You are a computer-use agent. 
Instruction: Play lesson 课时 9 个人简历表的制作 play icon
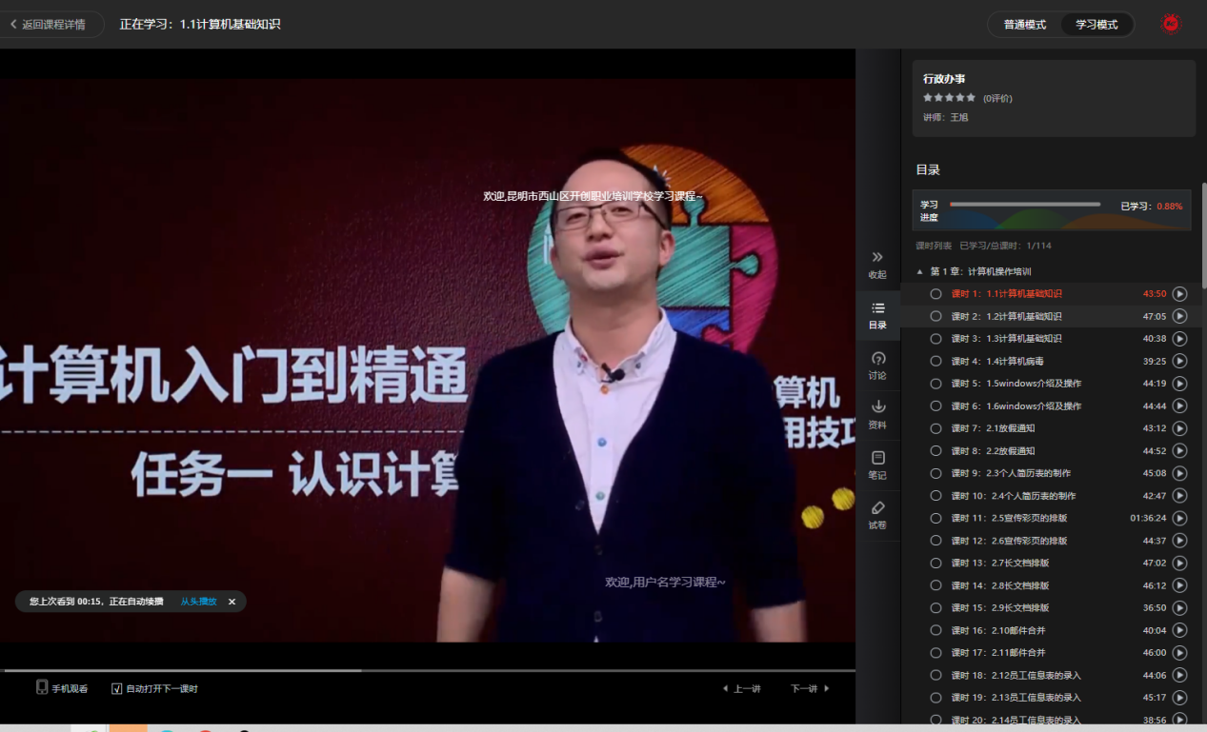click(1179, 473)
